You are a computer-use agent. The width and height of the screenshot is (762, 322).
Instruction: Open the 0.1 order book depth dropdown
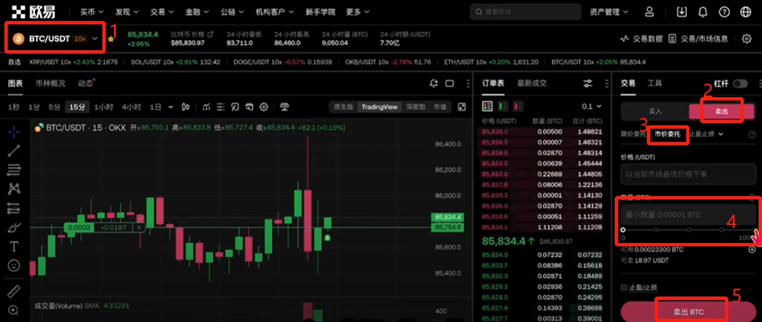592,106
